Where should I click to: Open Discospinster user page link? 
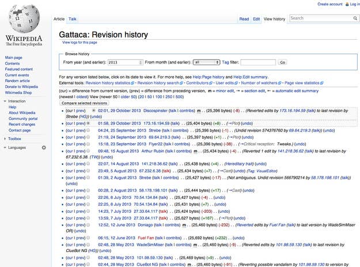pyautogui.click(x=156, y=111)
